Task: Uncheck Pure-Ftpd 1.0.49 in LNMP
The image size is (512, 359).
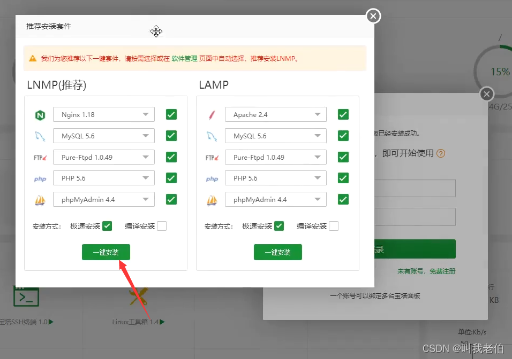Action: [x=171, y=157]
